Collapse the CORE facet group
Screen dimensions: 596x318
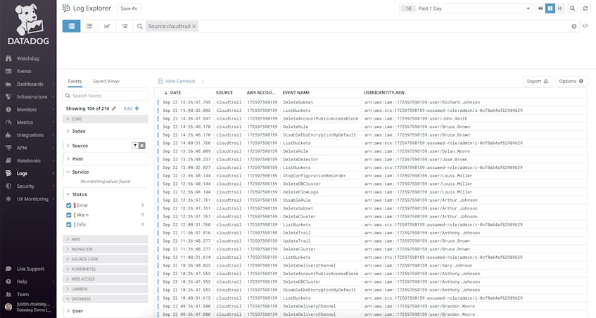(x=106, y=120)
